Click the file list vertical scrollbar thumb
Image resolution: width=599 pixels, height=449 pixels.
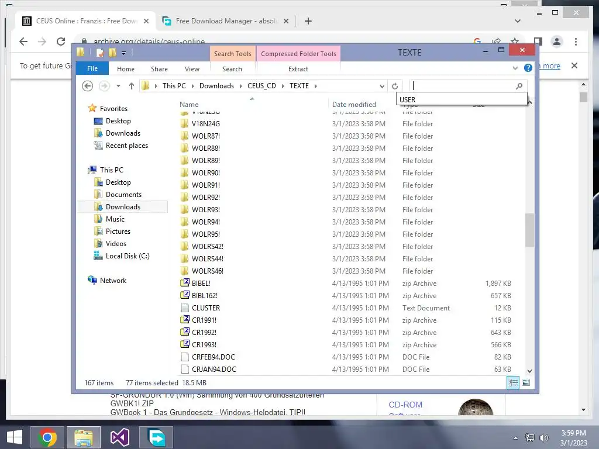click(529, 230)
